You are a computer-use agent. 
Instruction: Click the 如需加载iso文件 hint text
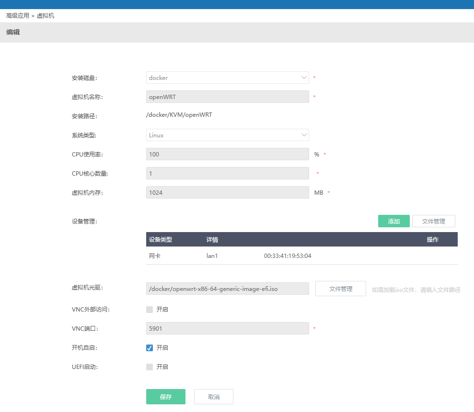pyautogui.click(x=416, y=290)
